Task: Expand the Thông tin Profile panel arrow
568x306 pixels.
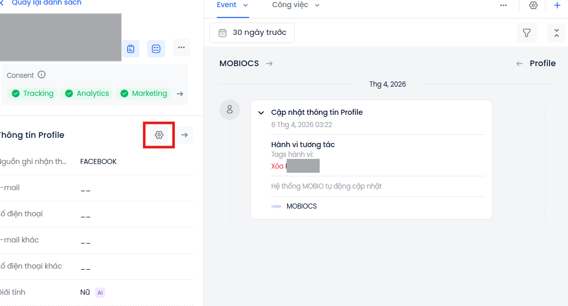Action: pyautogui.click(x=185, y=135)
